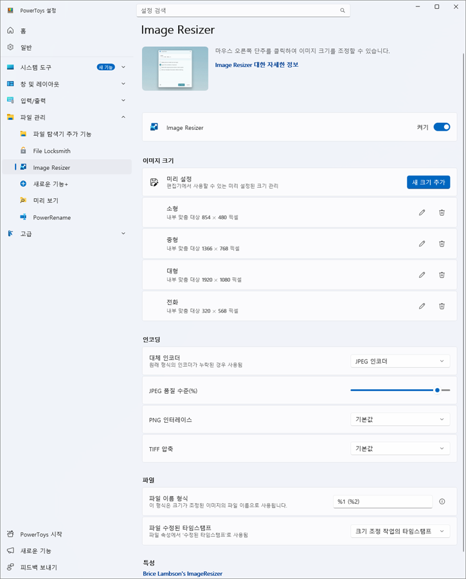
Task: Open the 미리 보기 settings page
Action: point(67,200)
